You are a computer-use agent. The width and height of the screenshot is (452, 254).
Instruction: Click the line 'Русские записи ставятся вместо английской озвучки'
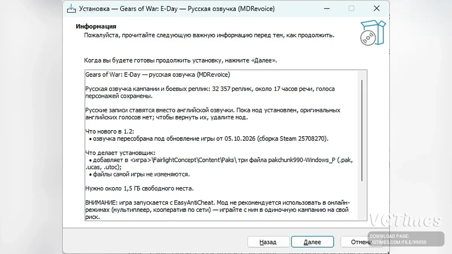[213, 110]
